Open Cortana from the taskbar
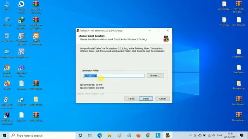Viewport: 248px width, 139px height. [x=81, y=136]
